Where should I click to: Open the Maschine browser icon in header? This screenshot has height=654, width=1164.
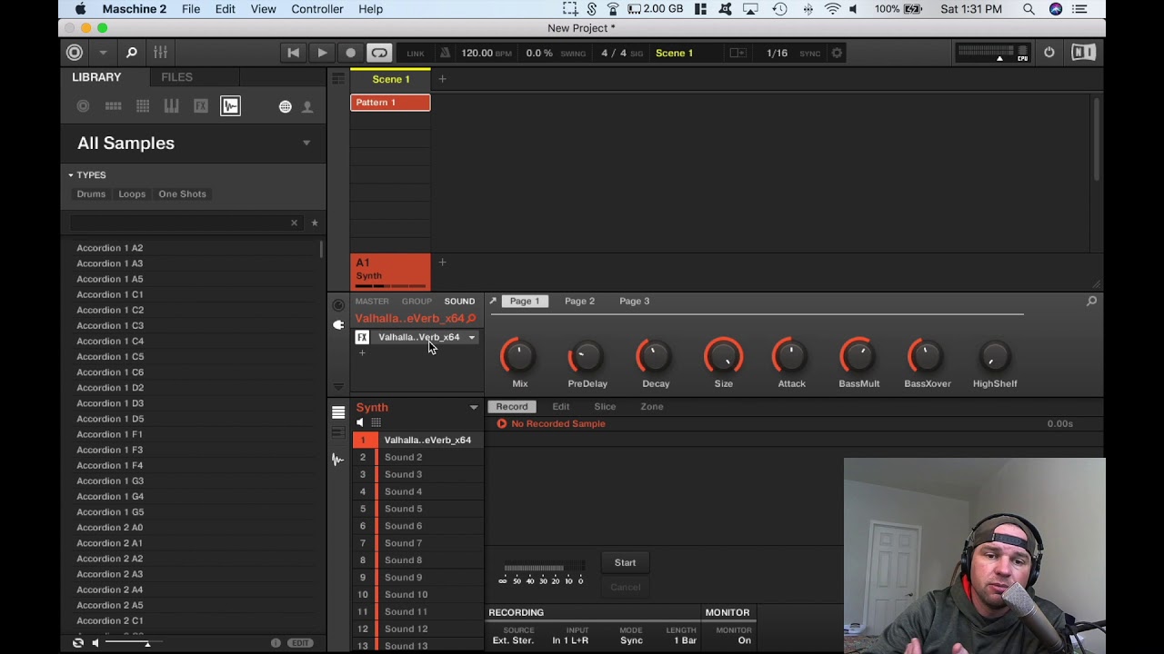(75, 53)
